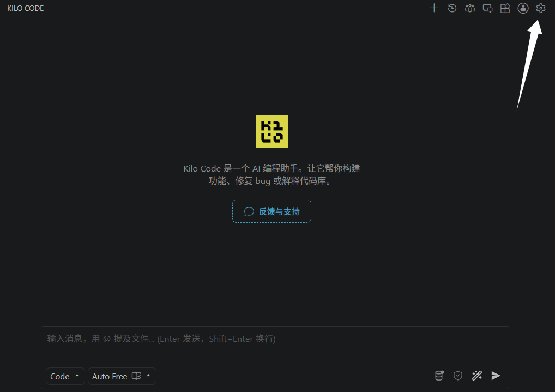
Task: Click the KILO CODE panel title
Action: click(x=26, y=8)
